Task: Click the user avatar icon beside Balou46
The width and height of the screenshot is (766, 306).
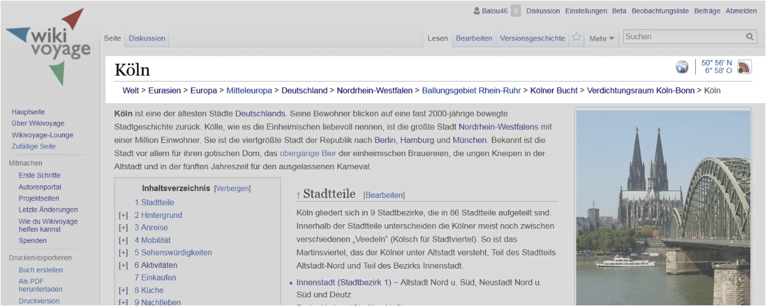Action: [x=477, y=11]
